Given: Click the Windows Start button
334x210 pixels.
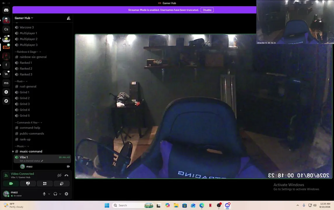Looking at the screenshot, I should coord(107,205).
